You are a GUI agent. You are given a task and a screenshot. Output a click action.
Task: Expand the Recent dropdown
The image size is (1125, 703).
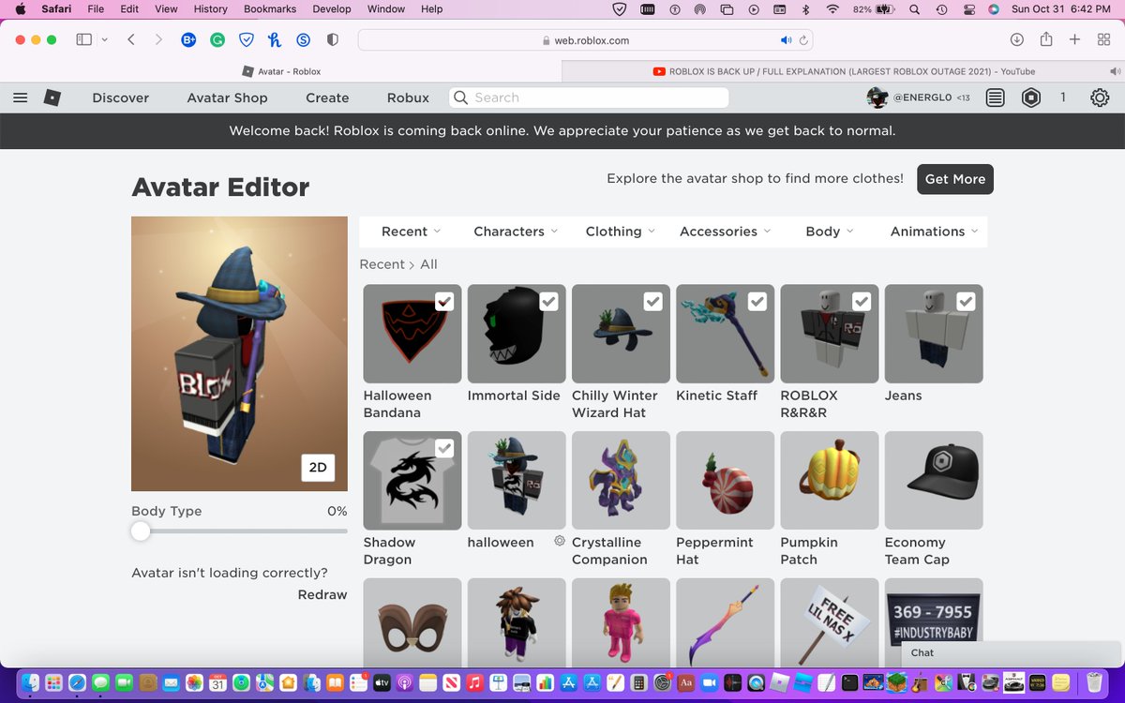[x=411, y=232]
